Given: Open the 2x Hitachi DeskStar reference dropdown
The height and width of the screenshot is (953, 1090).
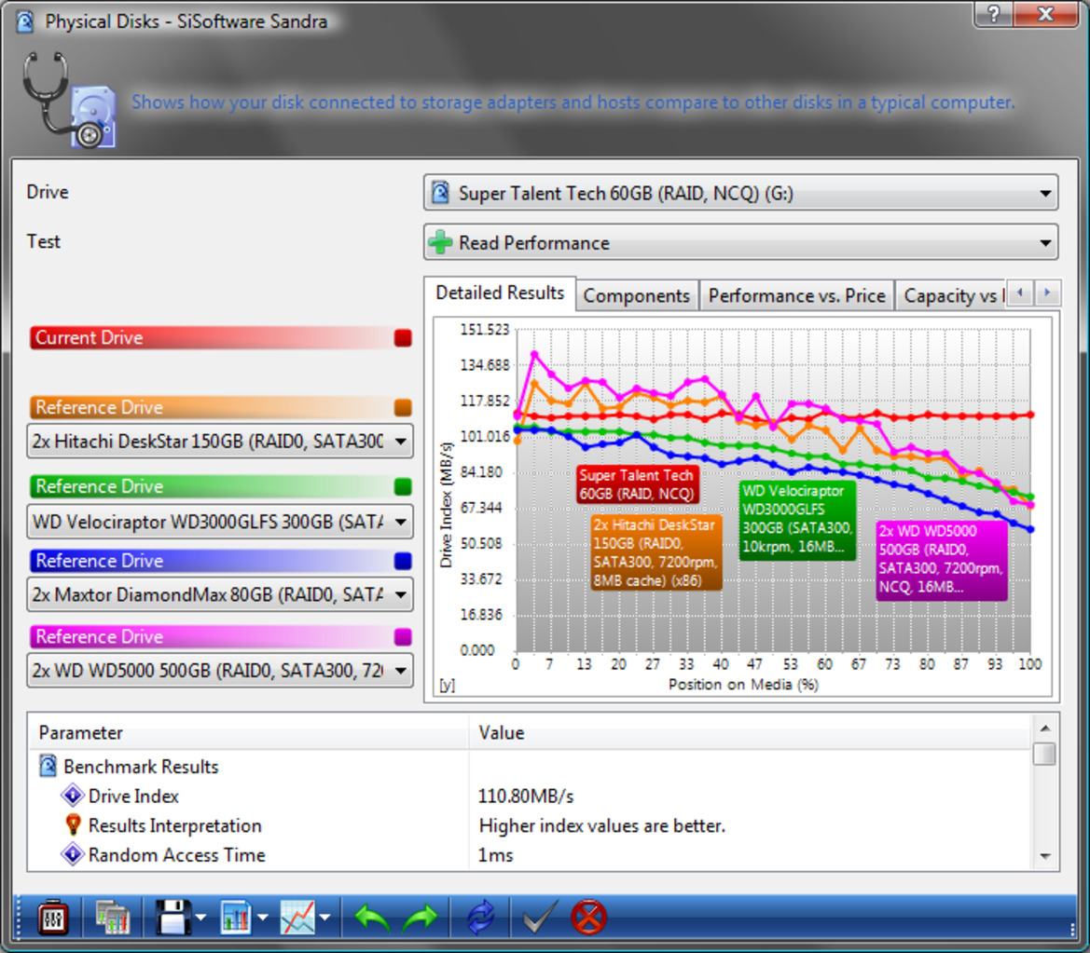Looking at the screenshot, I should pyautogui.click(x=220, y=441).
